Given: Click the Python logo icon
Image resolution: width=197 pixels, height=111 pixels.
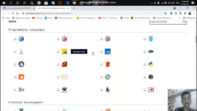Looking at the screenshot, I should 151,64.
